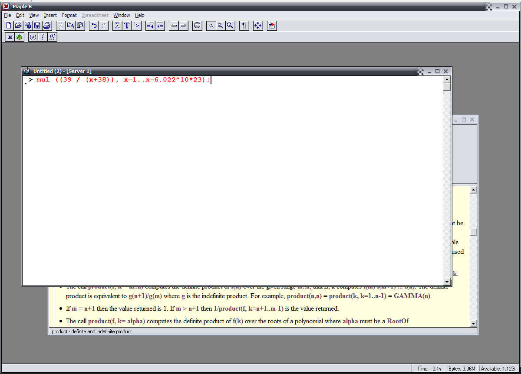
Task: Paste from clipboard using the toolbar icon
Action: 80,26
